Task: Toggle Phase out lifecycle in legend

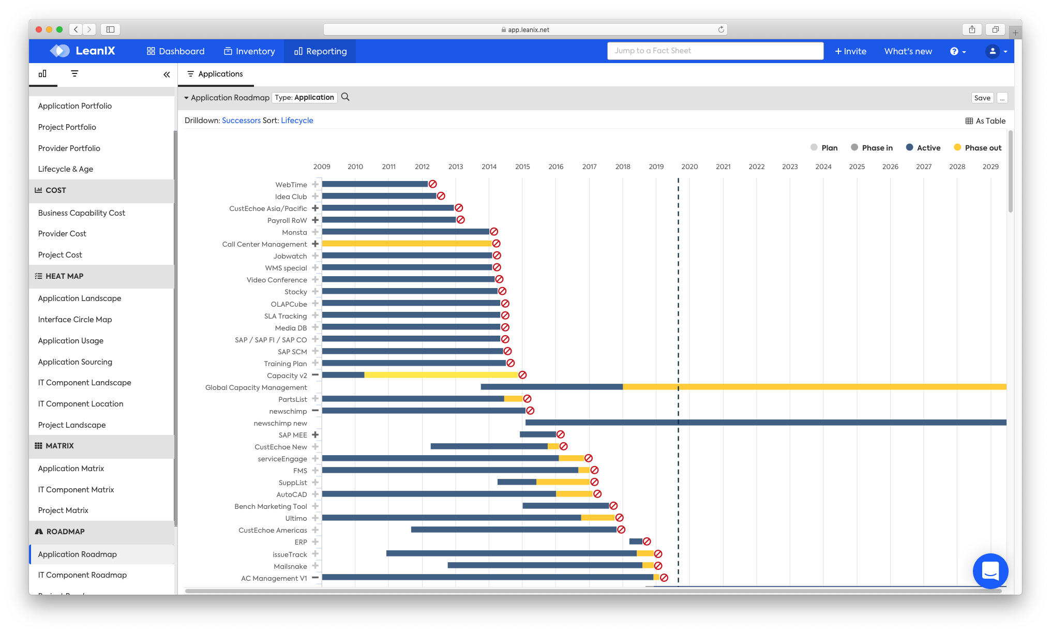Action: [978, 148]
